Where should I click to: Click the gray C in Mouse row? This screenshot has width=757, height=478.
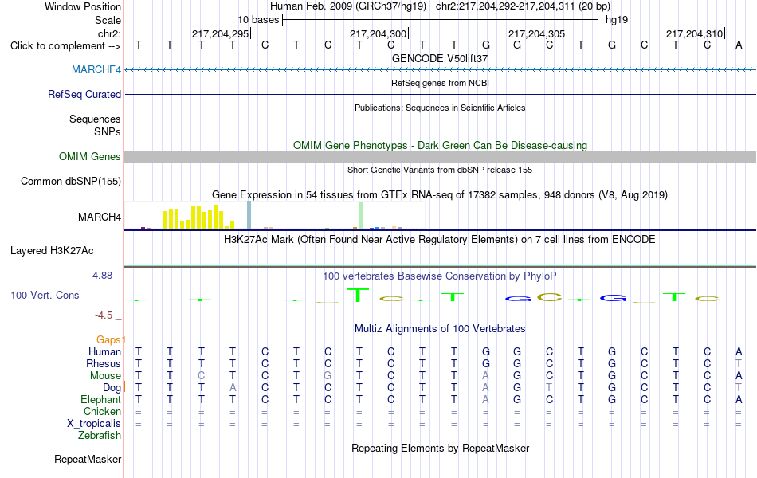click(202, 376)
